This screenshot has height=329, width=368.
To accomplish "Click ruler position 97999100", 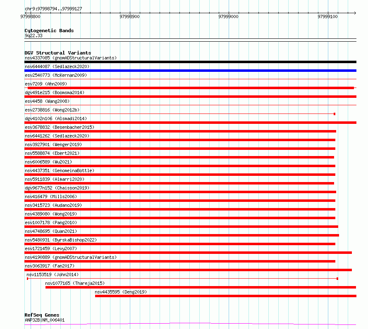I will [327, 17].
